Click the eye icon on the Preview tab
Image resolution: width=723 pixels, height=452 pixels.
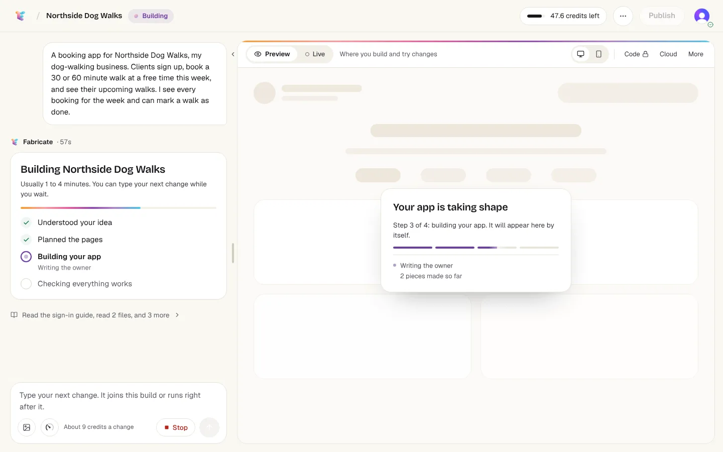pos(258,54)
